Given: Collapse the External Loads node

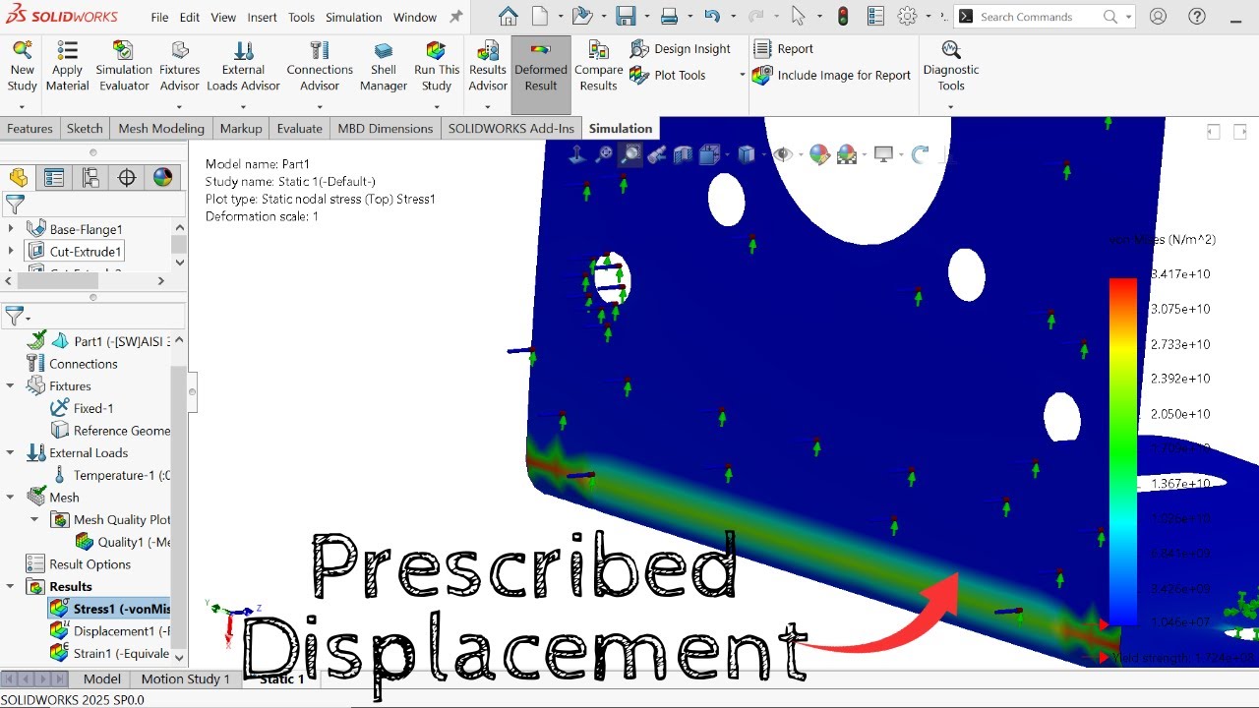Looking at the screenshot, I should tap(11, 453).
